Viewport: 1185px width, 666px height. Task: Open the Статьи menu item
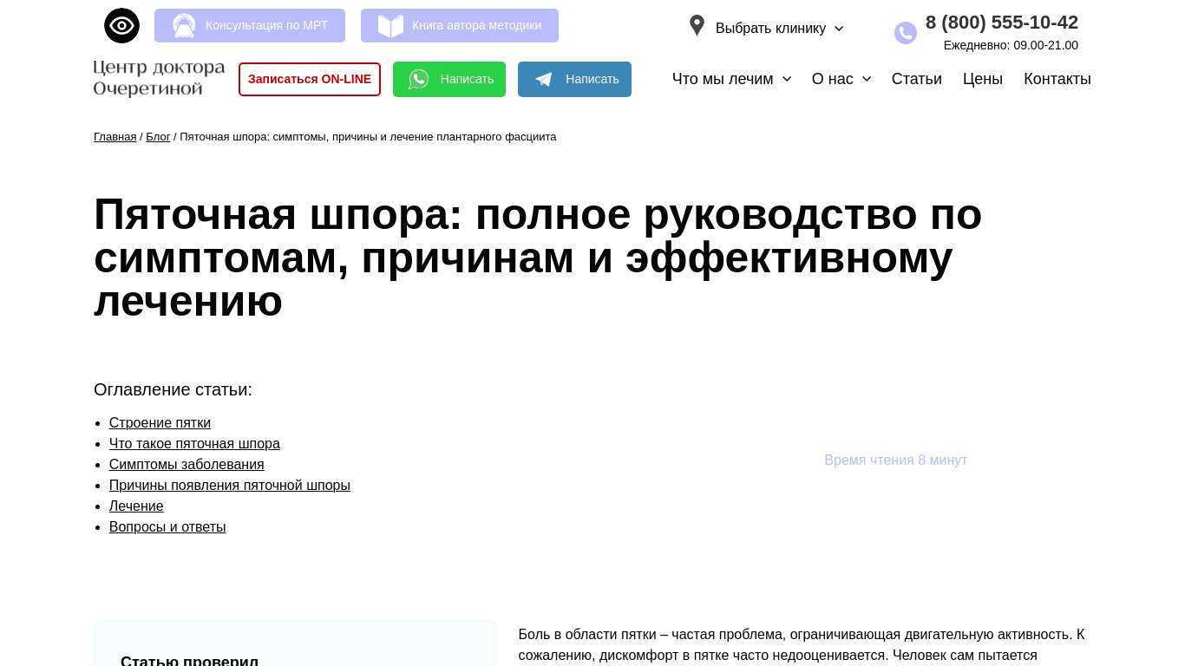(916, 79)
